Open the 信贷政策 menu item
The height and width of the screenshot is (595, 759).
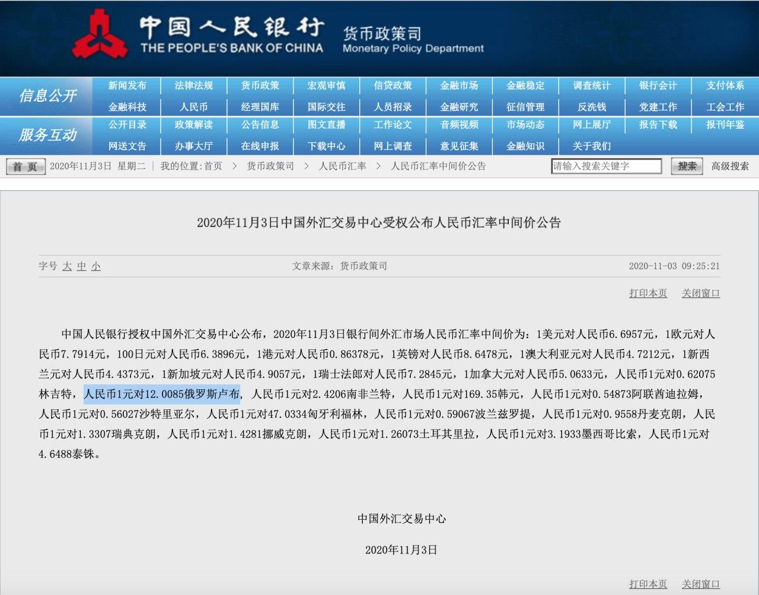tap(393, 85)
